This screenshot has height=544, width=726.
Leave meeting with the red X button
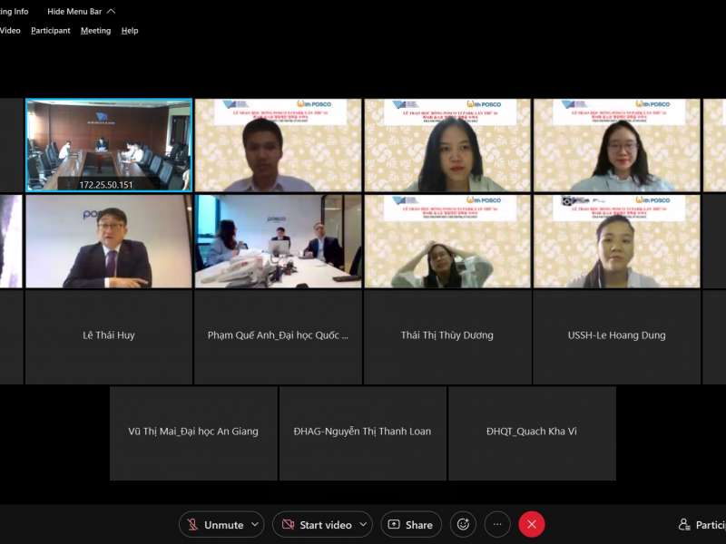point(531,524)
